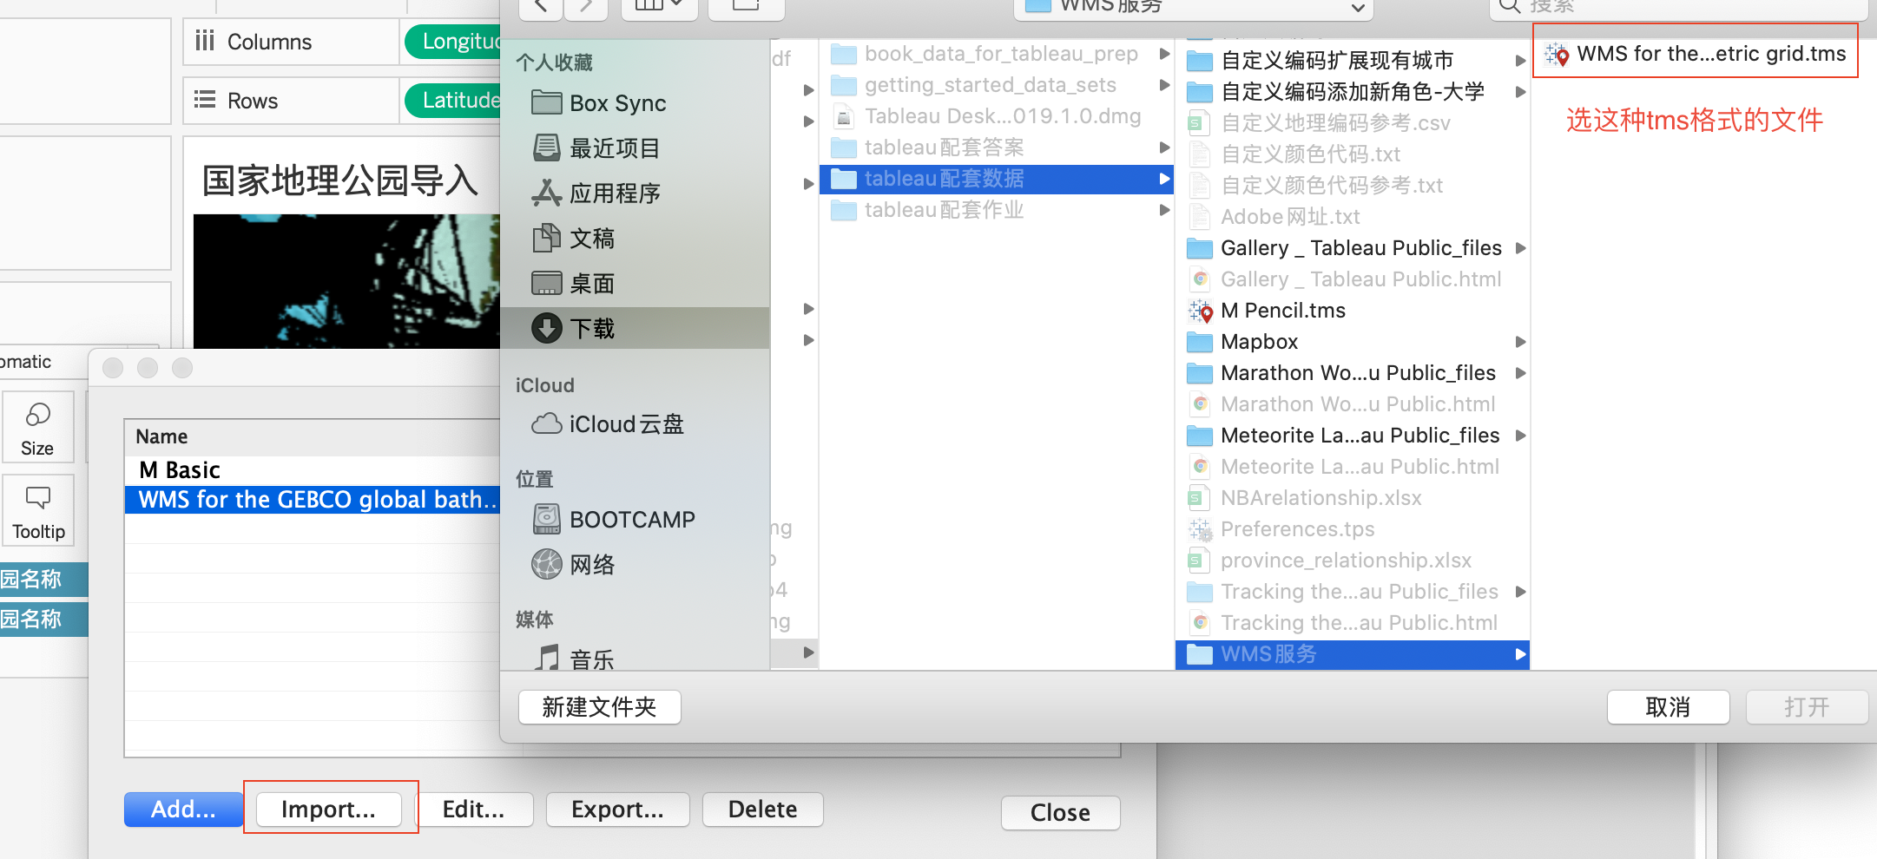This screenshot has width=1877, height=859.
Task: Expand the book_data_for_tableau_prep folder arrow
Action: tap(1164, 54)
